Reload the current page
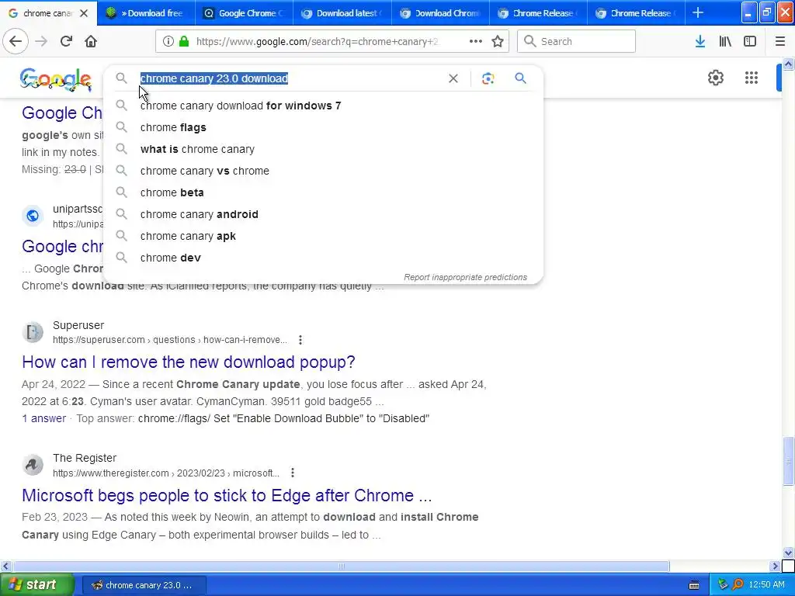Image resolution: width=795 pixels, height=596 pixels. [66, 41]
